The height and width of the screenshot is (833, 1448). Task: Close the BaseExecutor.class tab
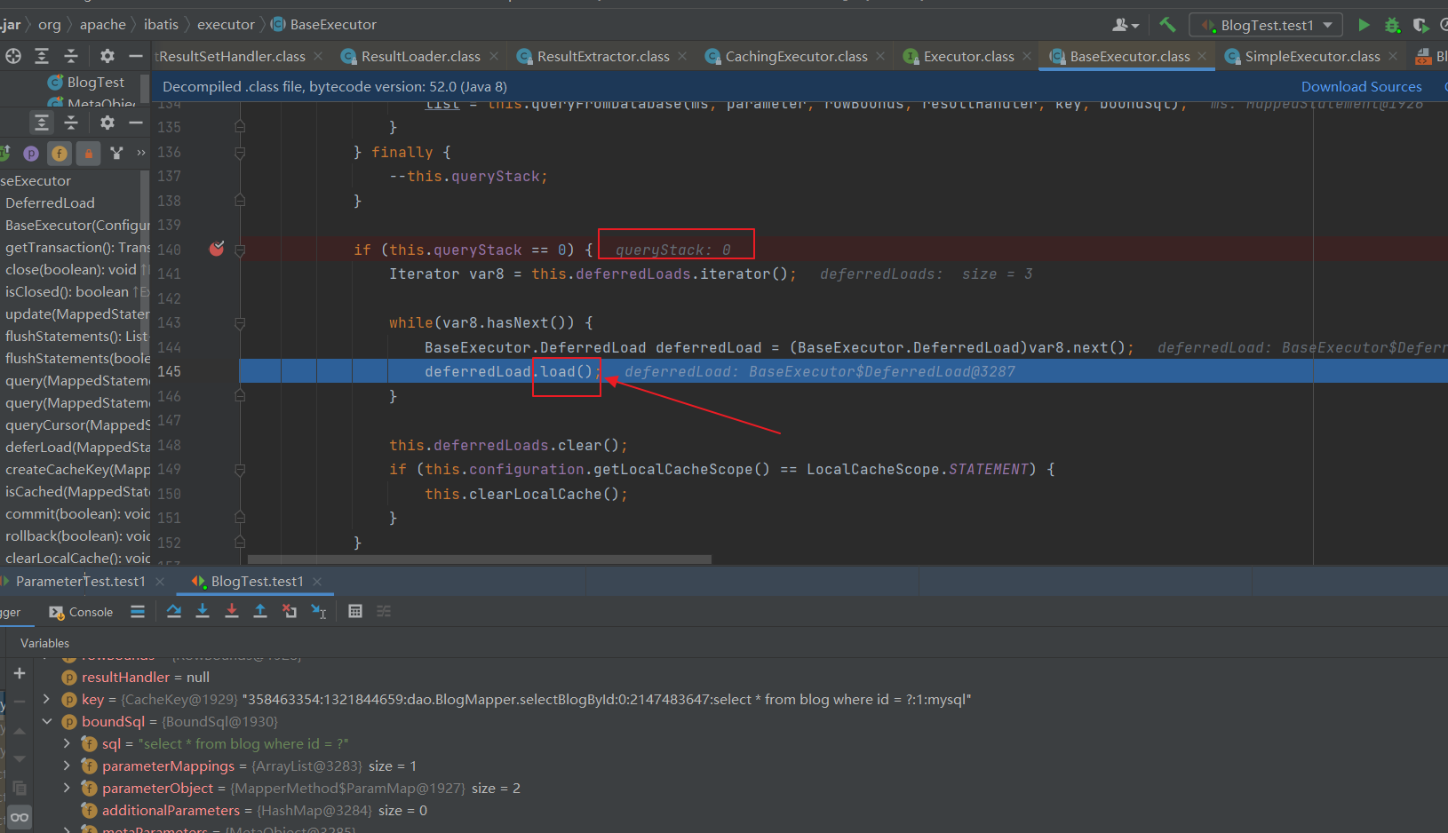click(x=1202, y=56)
